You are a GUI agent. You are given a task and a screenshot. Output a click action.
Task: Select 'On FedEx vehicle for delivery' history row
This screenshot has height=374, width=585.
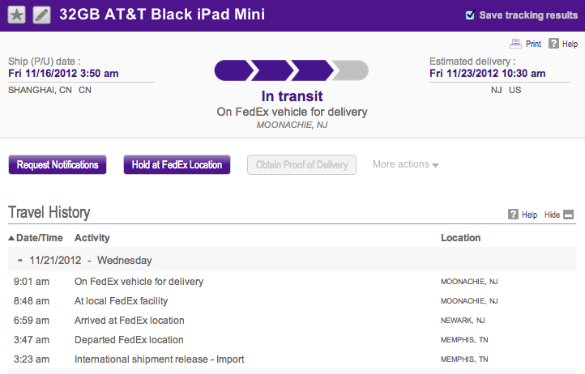pyautogui.click(x=292, y=282)
